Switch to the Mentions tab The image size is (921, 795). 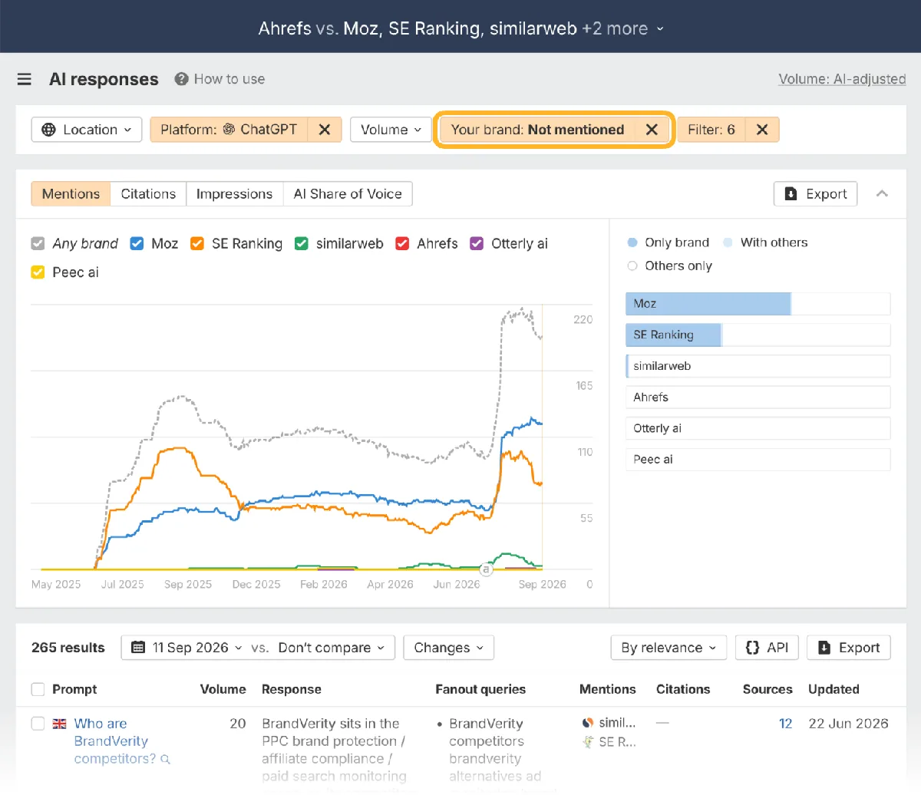(71, 194)
